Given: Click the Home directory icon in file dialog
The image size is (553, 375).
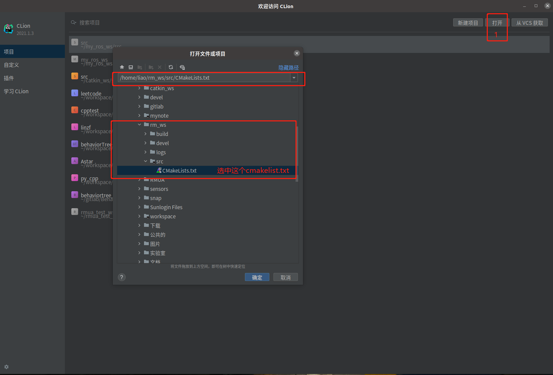Looking at the screenshot, I should 122,67.
